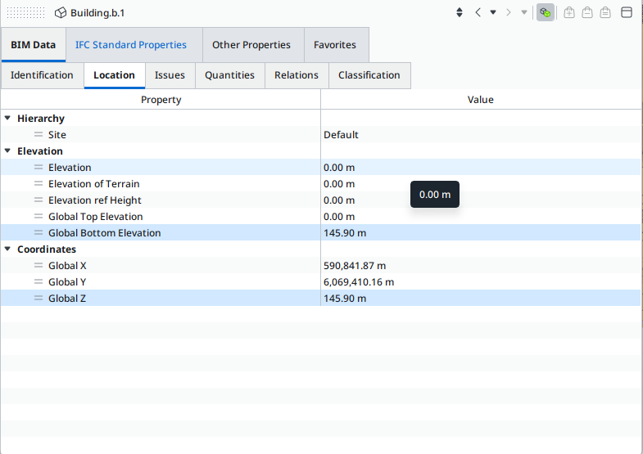Click the bag icon with plus sign
The width and height of the screenshot is (643, 454).
(x=569, y=13)
